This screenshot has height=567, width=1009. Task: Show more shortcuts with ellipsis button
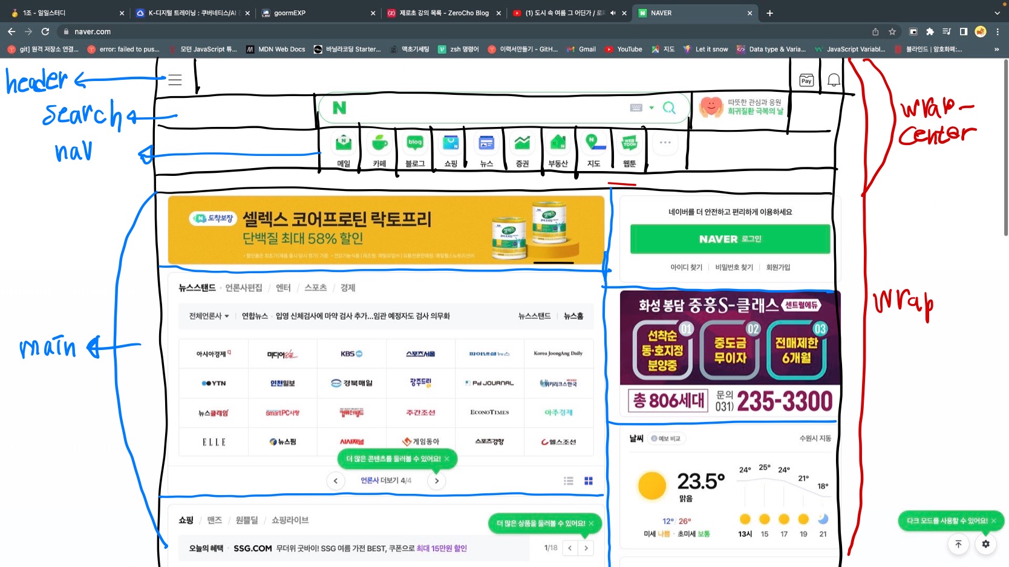pyautogui.click(x=665, y=143)
